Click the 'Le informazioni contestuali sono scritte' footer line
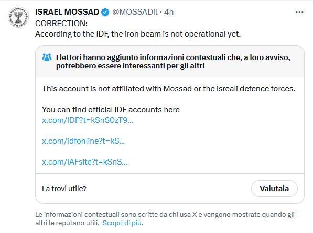The height and width of the screenshot is (233, 313). click(x=165, y=215)
